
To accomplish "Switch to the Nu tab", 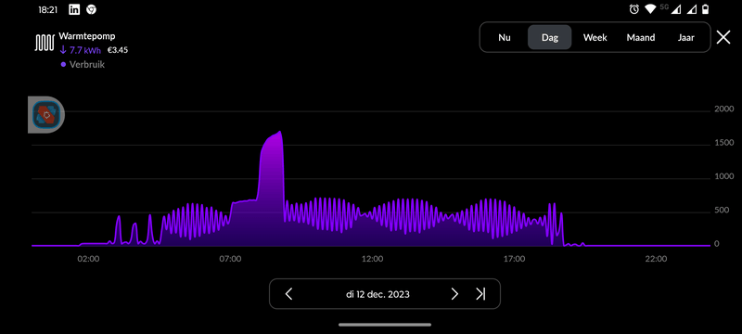I will tap(505, 37).
